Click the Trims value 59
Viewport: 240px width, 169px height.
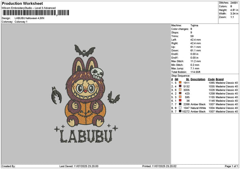(192, 36)
